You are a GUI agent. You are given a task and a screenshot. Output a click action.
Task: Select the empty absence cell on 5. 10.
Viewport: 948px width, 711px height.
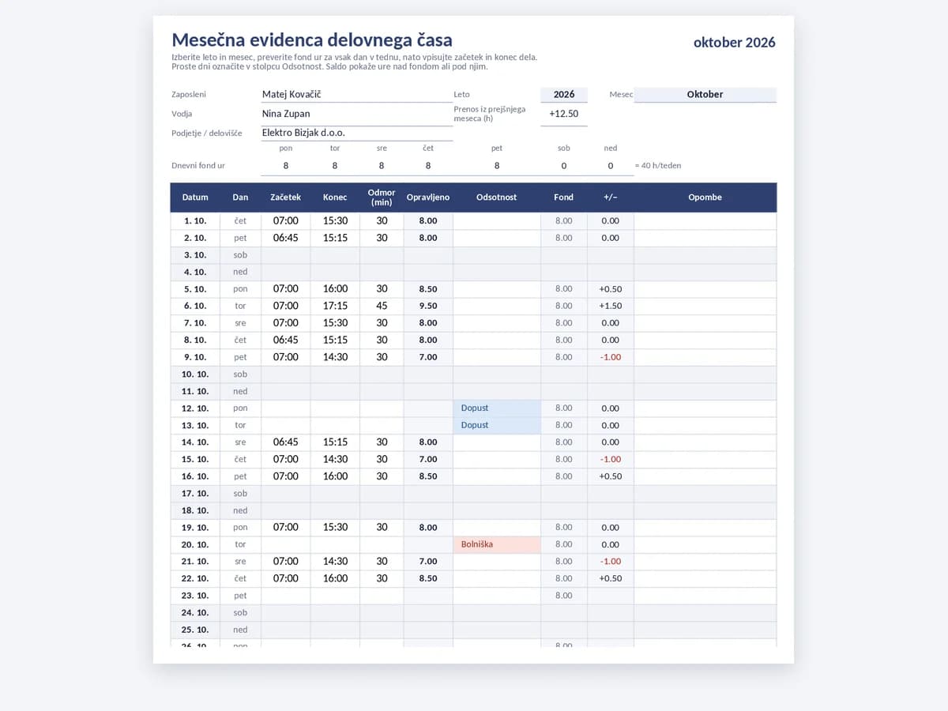tap(497, 289)
